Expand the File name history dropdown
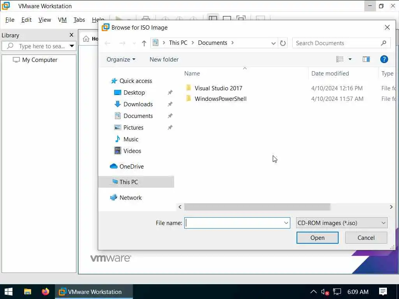The width and height of the screenshot is (399, 299). point(286,223)
